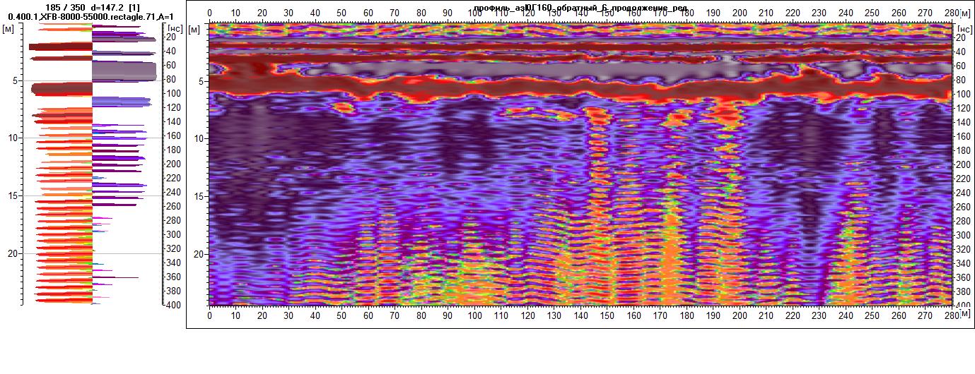
Task: Click the 400 ns label on the radargram's right axis
Action: click(961, 305)
